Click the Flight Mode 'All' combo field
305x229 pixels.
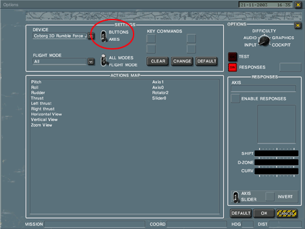click(60, 62)
